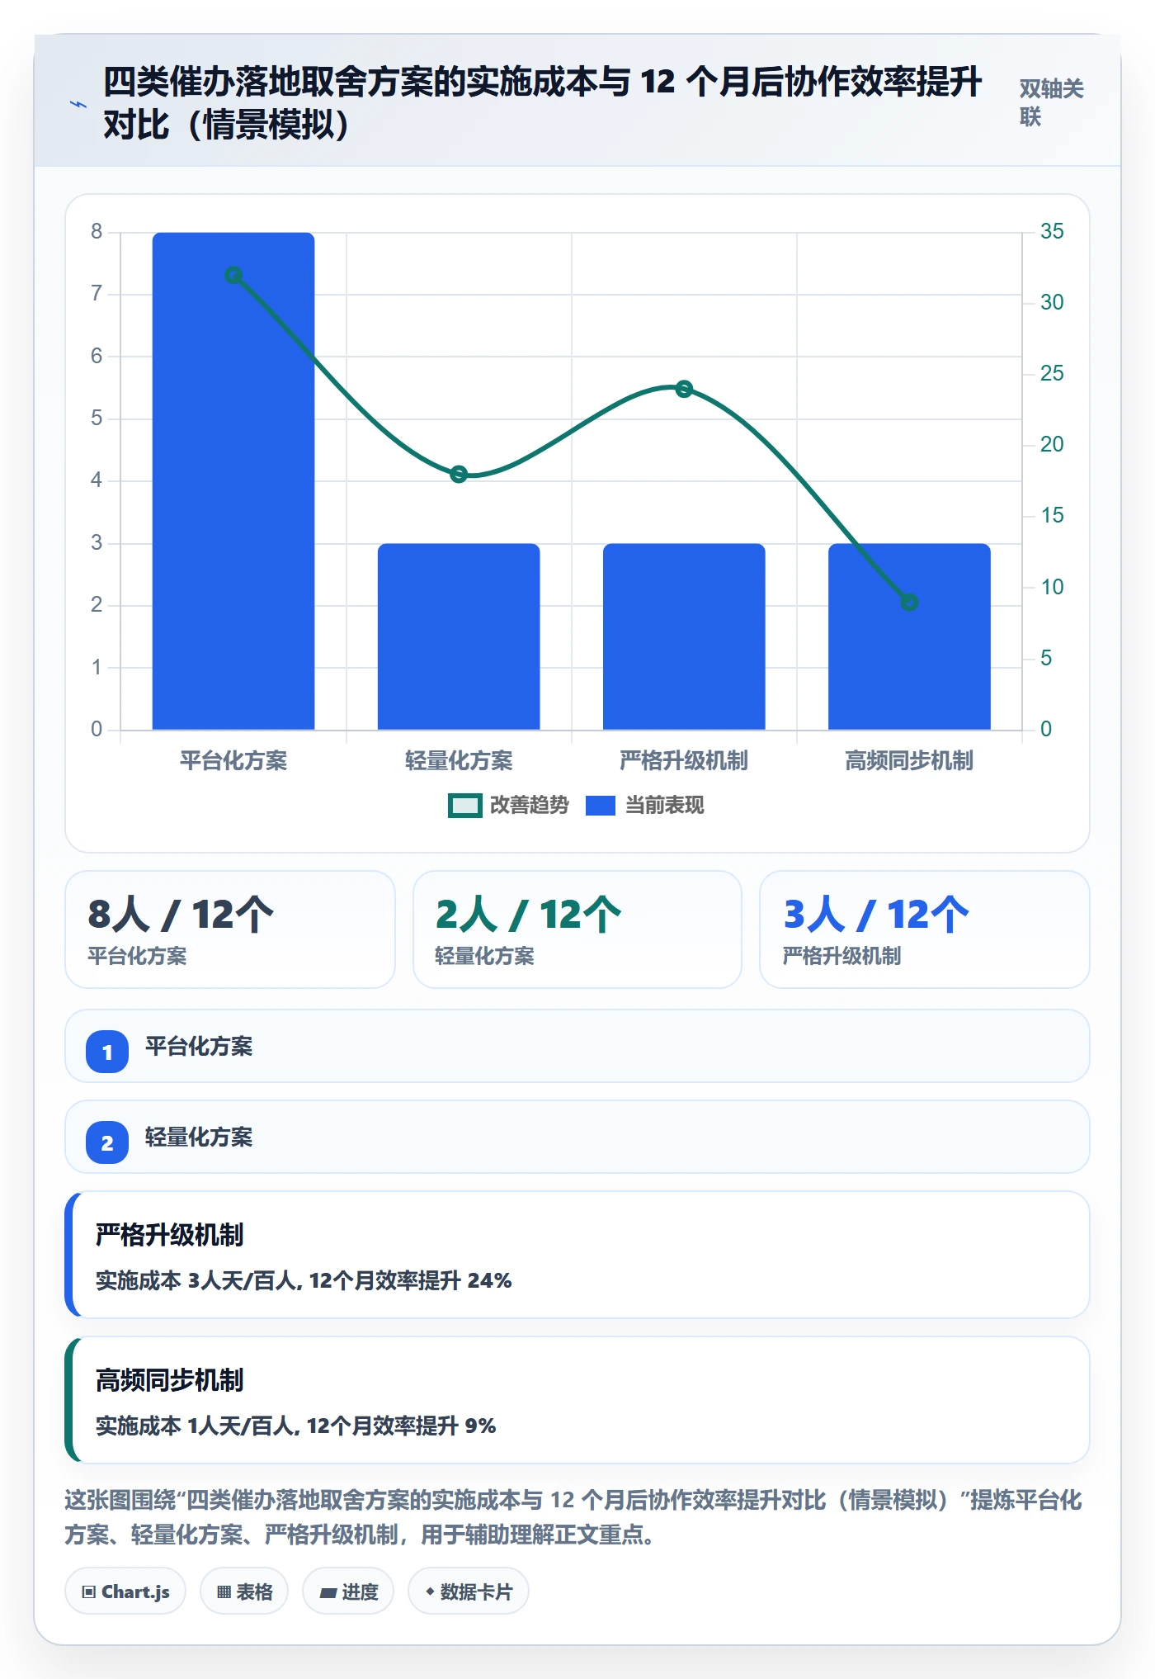1155x1679 pixels.
Task: Click the line data point on 高频同步机制 bar
Action: (909, 603)
